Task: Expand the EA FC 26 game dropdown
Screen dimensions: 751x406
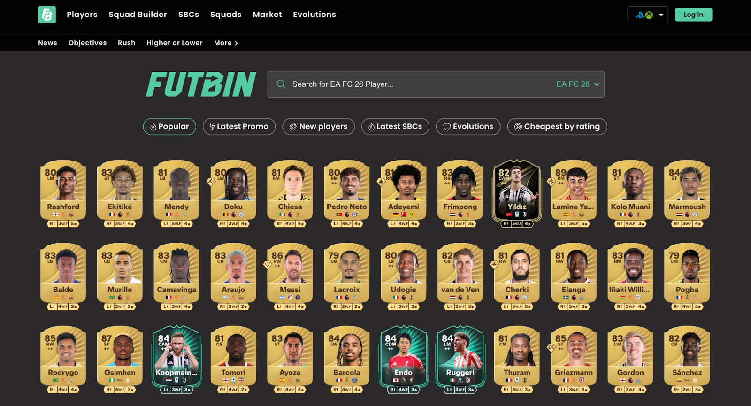Action: (x=578, y=84)
